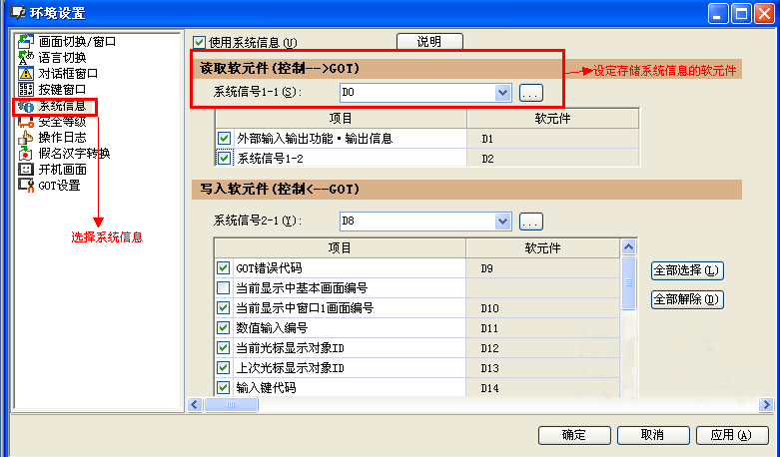Enable 当前显示中基本画面编号 checkbox
This screenshot has height=457, width=780.
(224, 288)
